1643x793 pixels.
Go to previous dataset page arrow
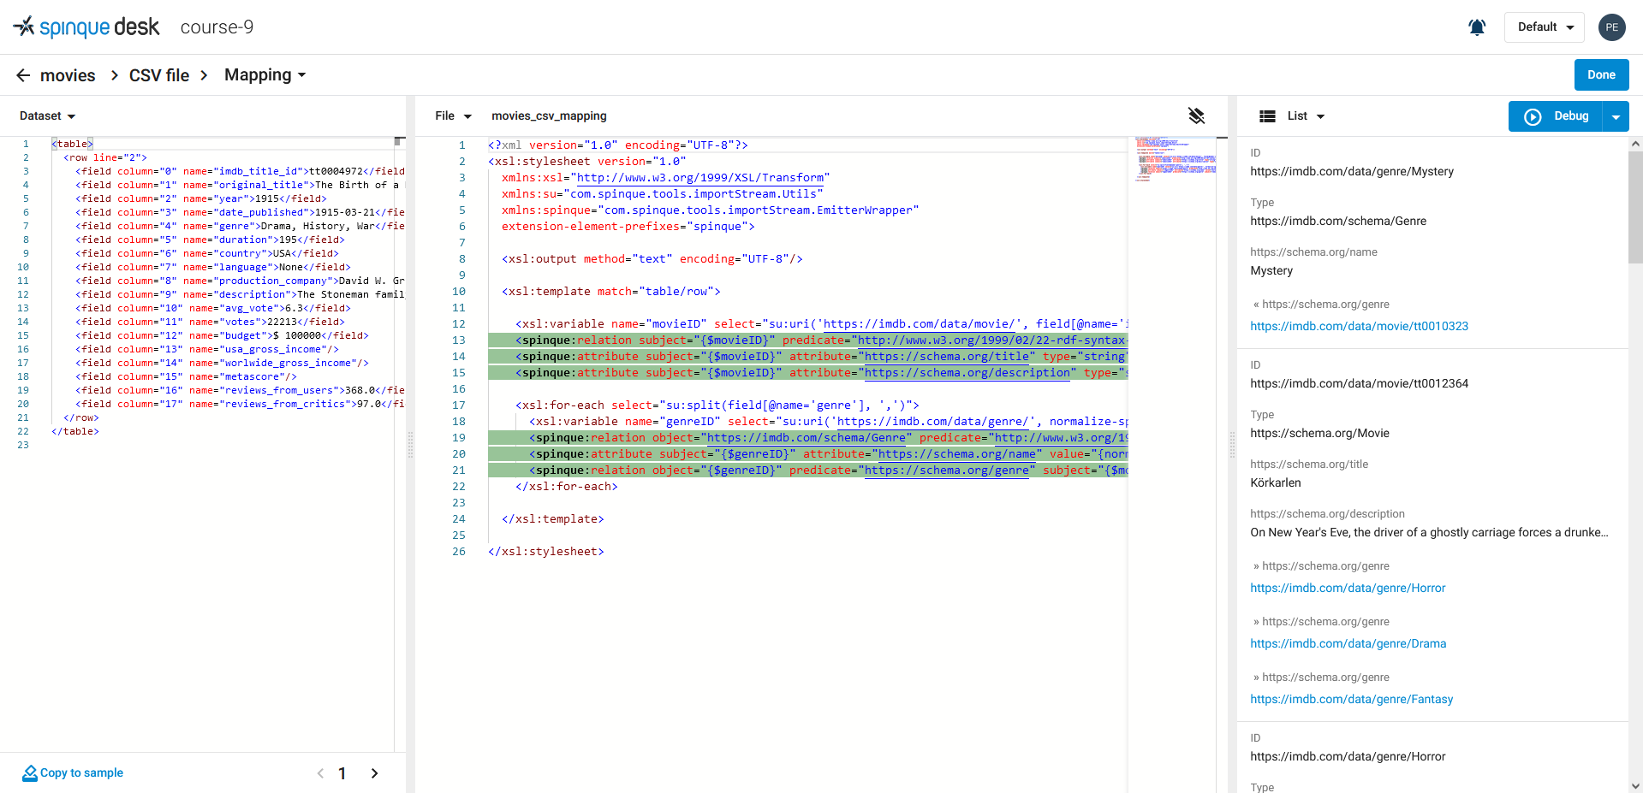(320, 773)
